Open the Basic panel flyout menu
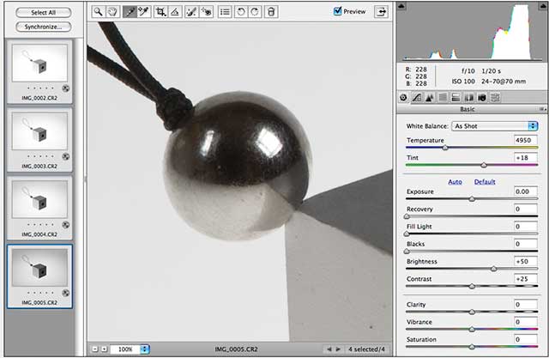The width and height of the screenshot is (549, 358). coord(542,109)
